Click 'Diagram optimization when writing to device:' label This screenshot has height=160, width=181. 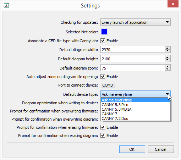[x=60, y=103]
